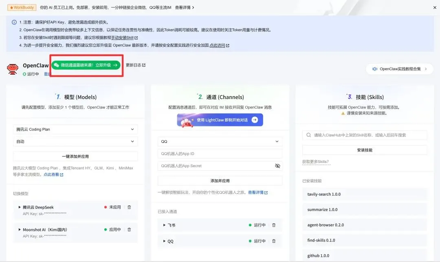Click the 一键添加并应用 button
The image size is (440, 262).
pyautogui.click(x=75, y=156)
